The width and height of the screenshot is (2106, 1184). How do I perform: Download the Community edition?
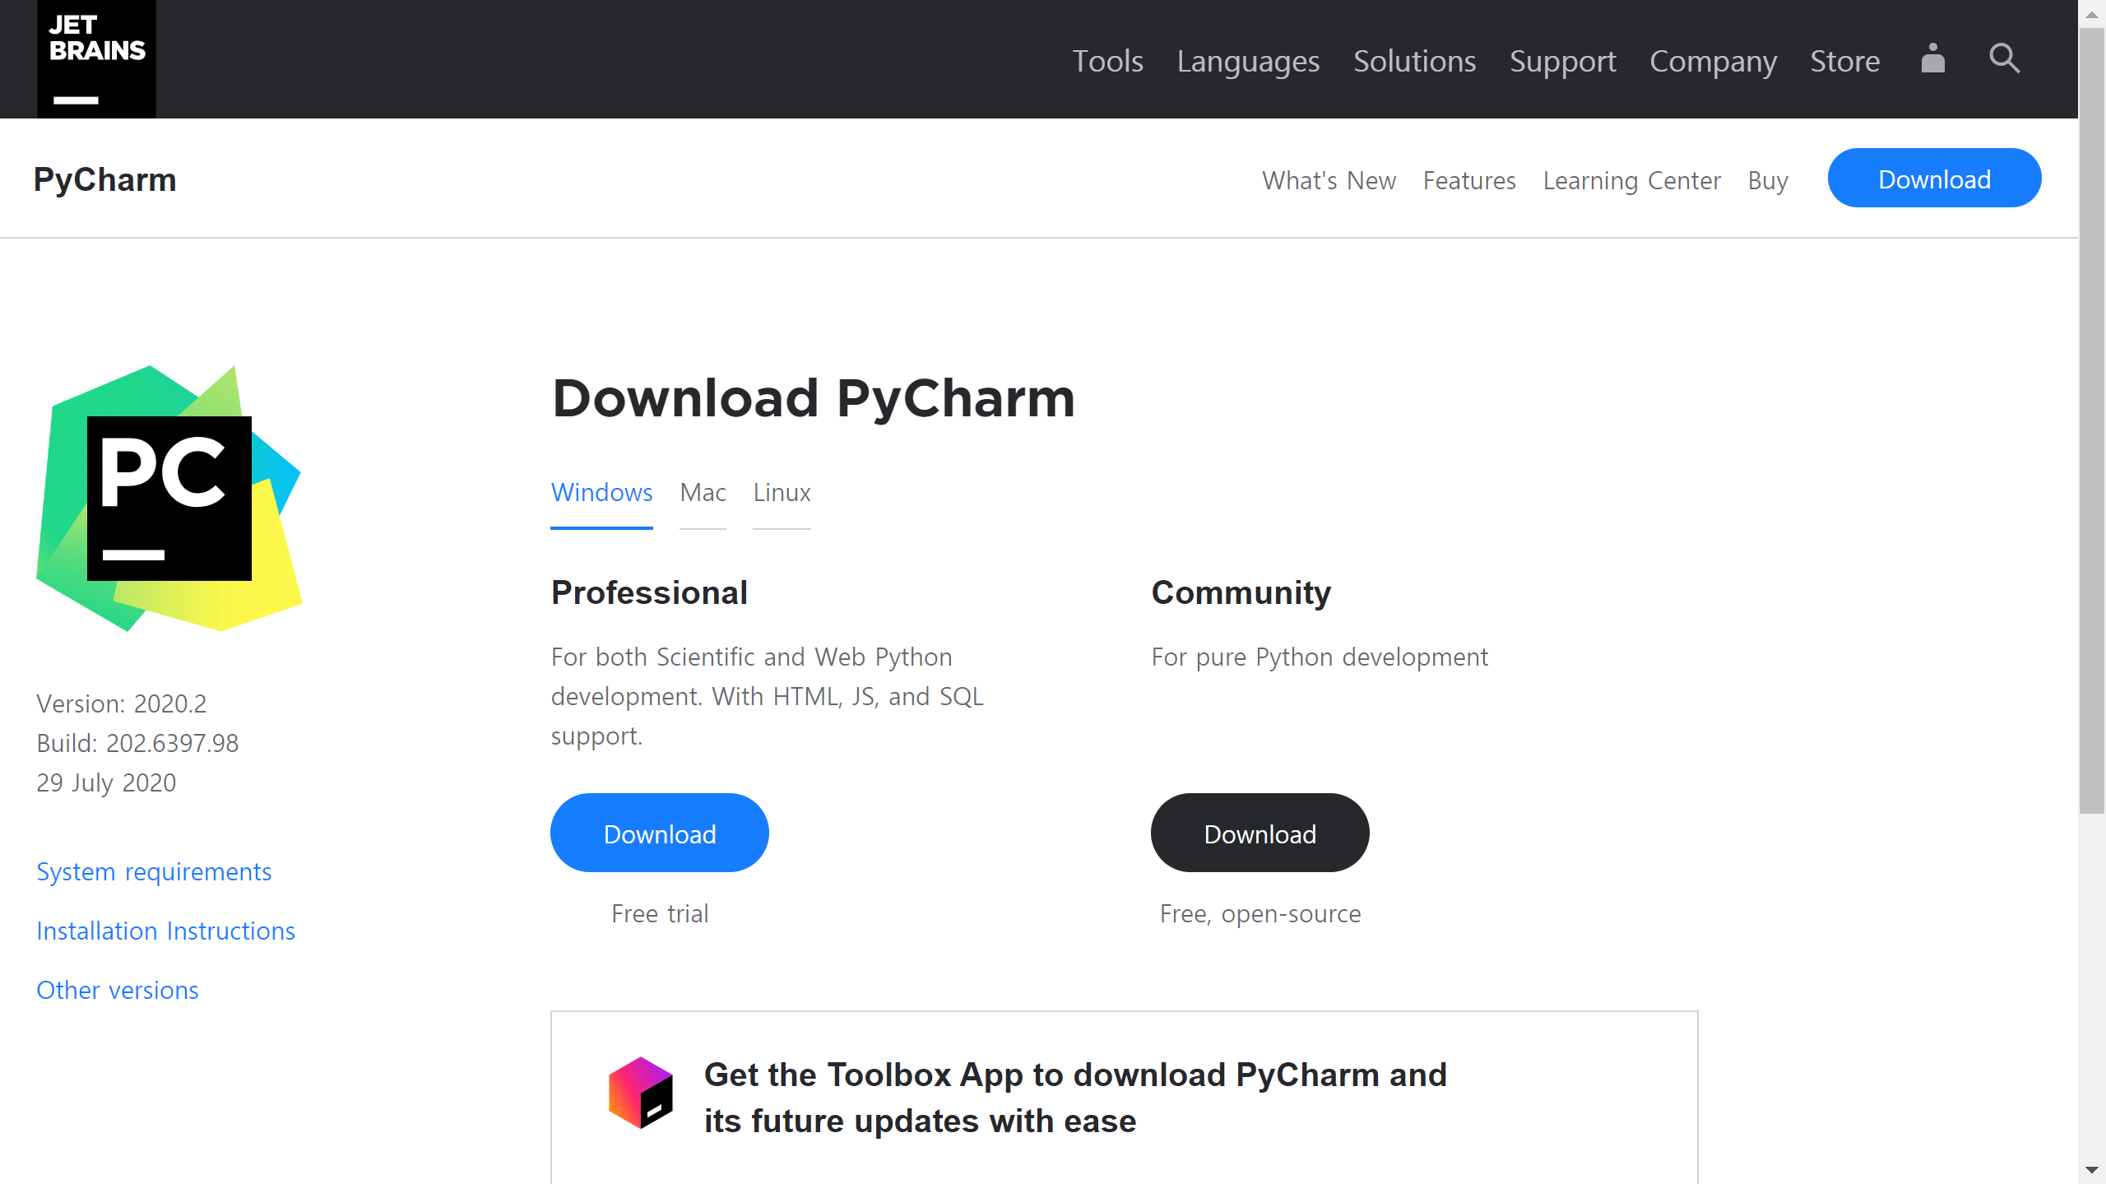coord(1259,833)
